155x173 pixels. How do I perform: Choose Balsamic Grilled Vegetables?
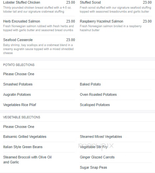point(25,137)
